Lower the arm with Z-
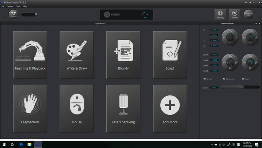262x148 pixels. click(x=250, y=43)
